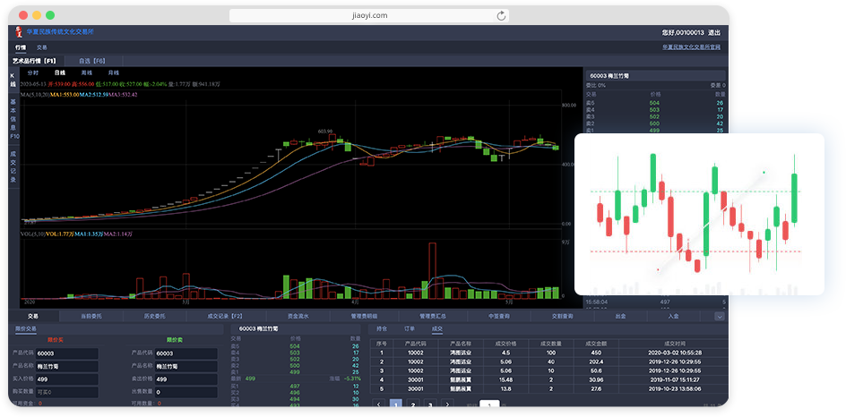Reload the page with browser refresh icon
This screenshot has width=846, height=417.
[501, 15]
